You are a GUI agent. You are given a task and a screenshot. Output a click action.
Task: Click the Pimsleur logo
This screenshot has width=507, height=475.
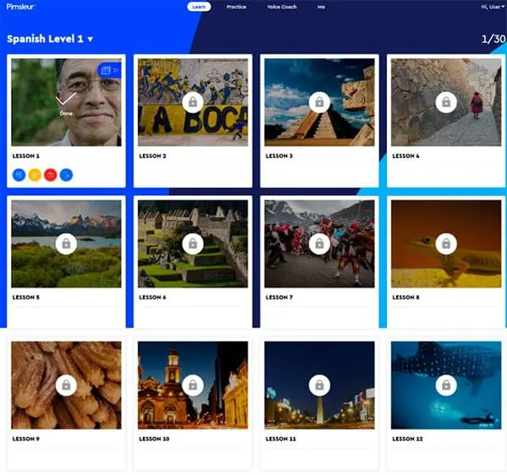pos(21,7)
